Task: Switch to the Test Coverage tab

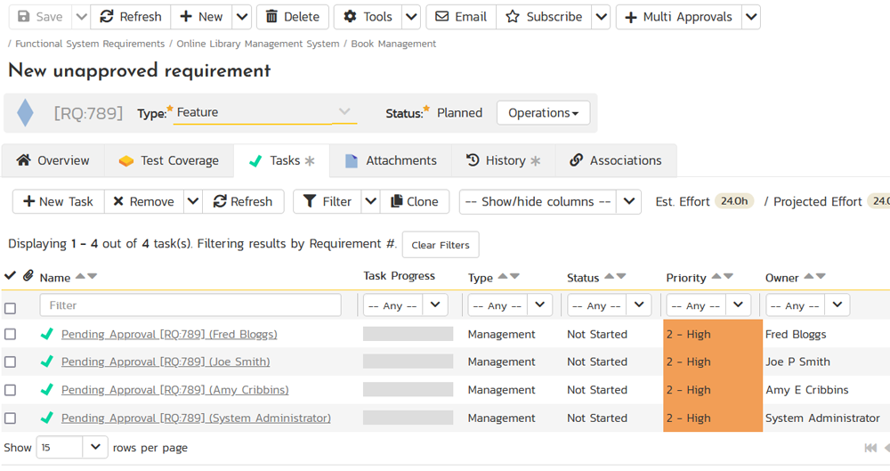Action: [x=169, y=161]
